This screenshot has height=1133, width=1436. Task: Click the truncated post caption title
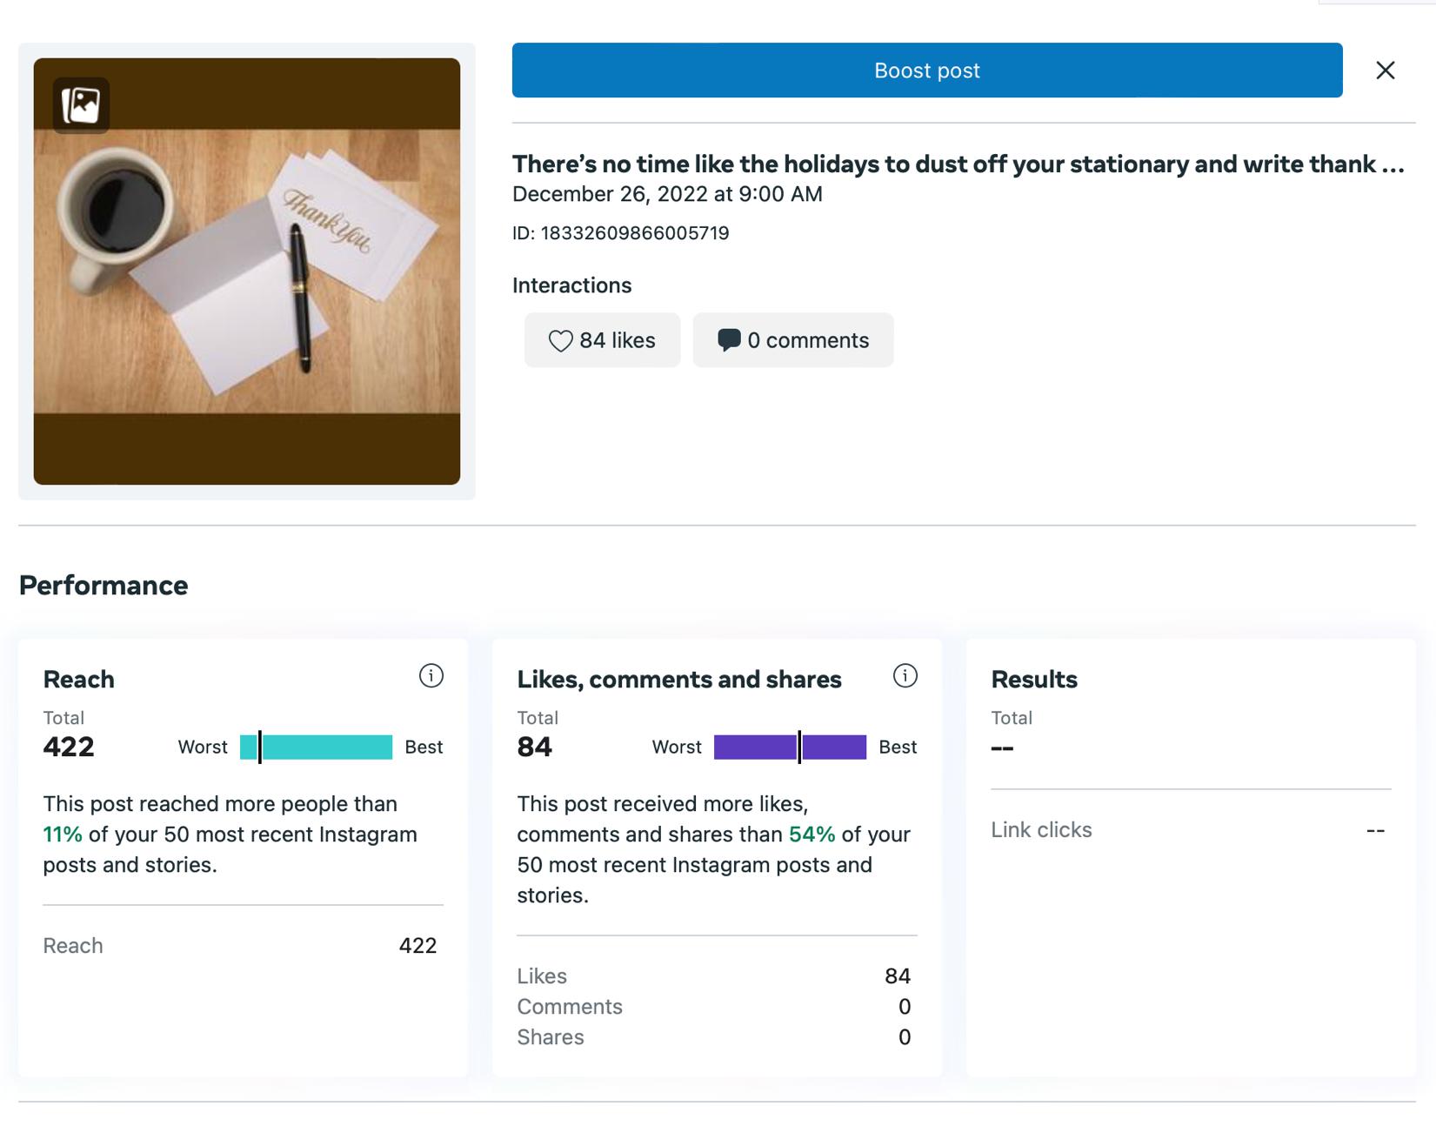[x=957, y=164]
